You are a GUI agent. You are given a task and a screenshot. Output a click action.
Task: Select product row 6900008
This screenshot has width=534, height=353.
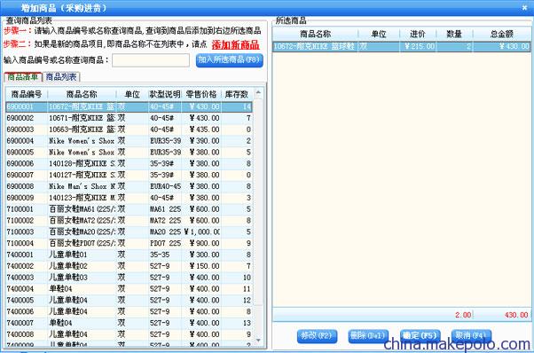click(x=130, y=186)
